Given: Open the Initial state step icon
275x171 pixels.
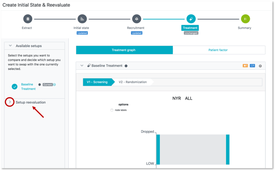Looking at the screenshot, I should click(82, 19).
